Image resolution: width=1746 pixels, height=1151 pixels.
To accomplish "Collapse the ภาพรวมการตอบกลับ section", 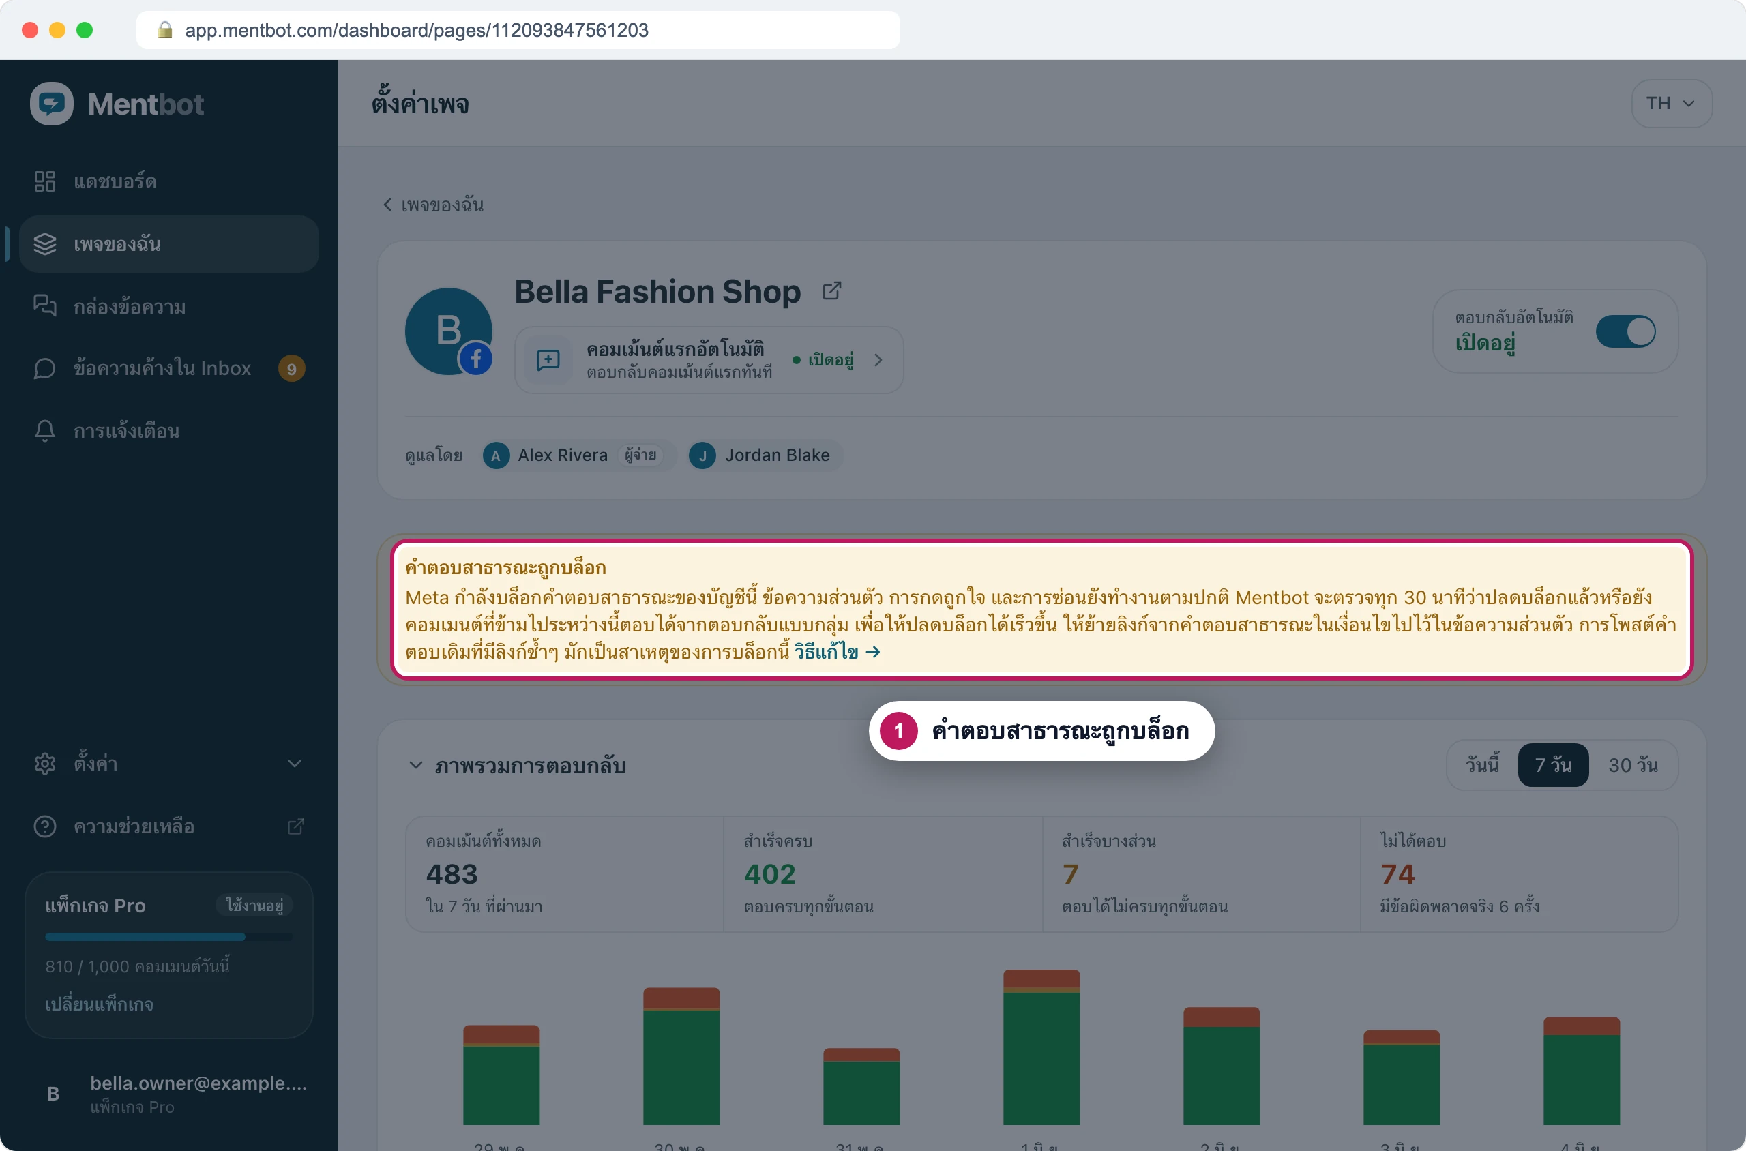I will coord(415,766).
